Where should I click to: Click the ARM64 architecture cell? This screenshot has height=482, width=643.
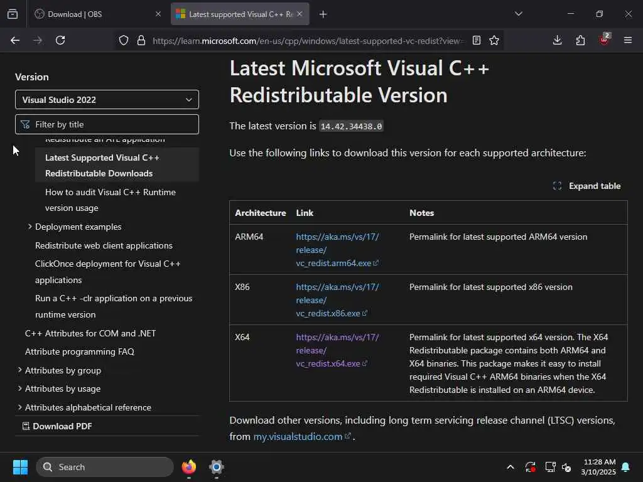[249, 237]
